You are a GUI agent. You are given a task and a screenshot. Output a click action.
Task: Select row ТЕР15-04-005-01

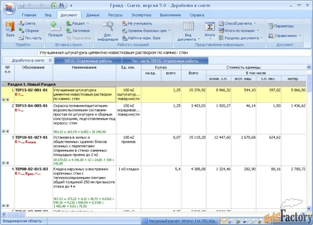153,118
